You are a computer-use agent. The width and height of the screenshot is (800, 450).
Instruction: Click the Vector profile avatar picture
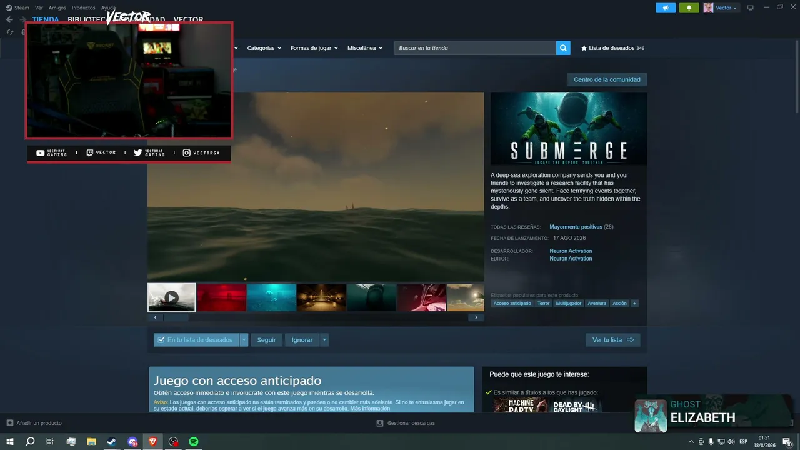(x=708, y=7)
